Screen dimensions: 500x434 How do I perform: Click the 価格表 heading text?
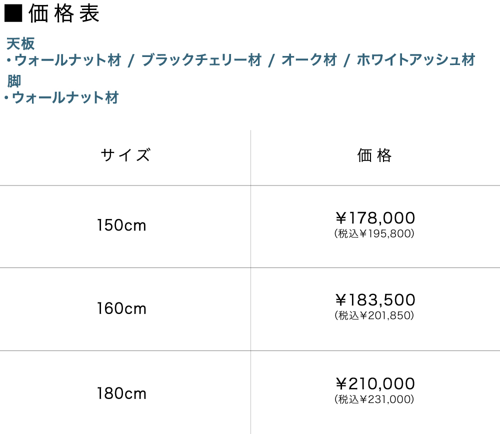point(64,14)
